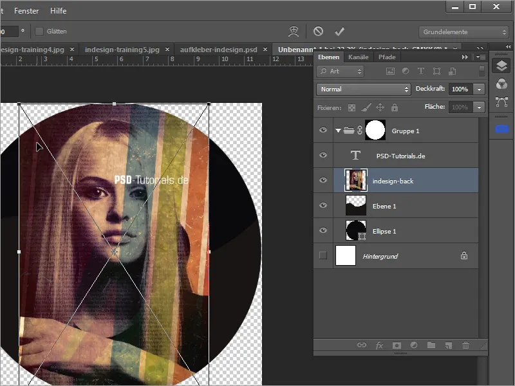This screenshot has height=386, width=515.
Task: Select the Hintergrund layer thumbnail
Action: tap(346, 255)
